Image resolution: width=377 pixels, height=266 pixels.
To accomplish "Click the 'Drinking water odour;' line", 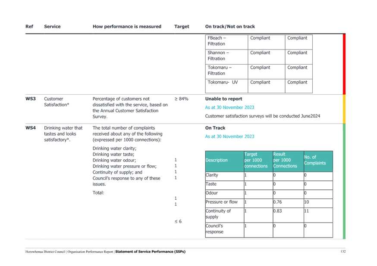I will coord(114,160).
